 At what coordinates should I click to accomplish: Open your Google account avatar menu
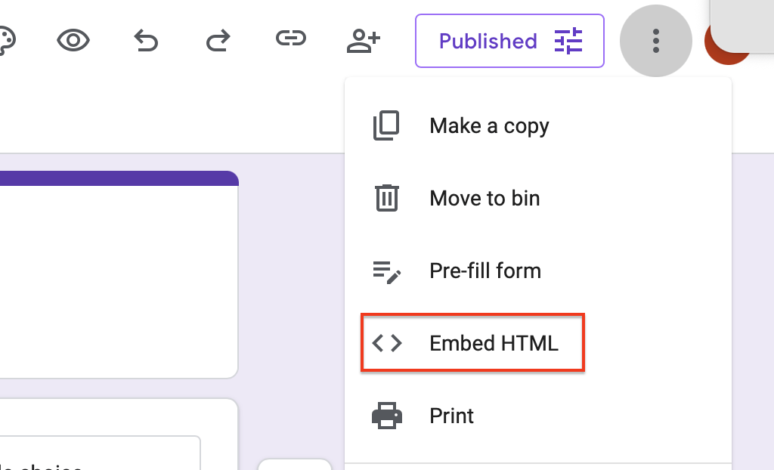[728, 45]
